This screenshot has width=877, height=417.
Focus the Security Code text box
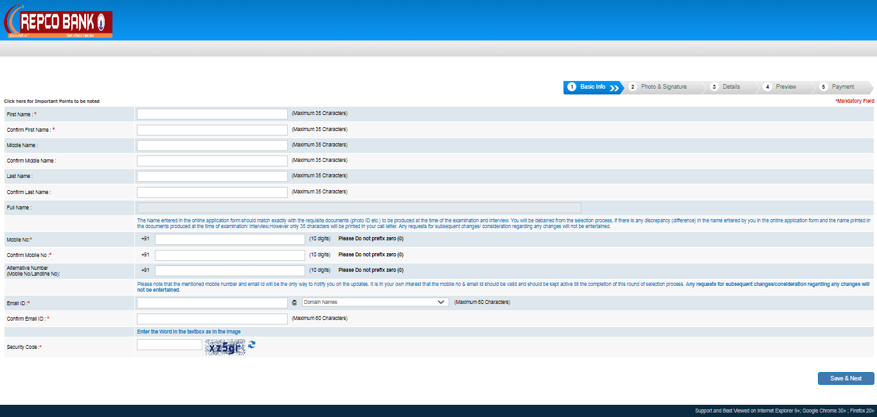170,345
